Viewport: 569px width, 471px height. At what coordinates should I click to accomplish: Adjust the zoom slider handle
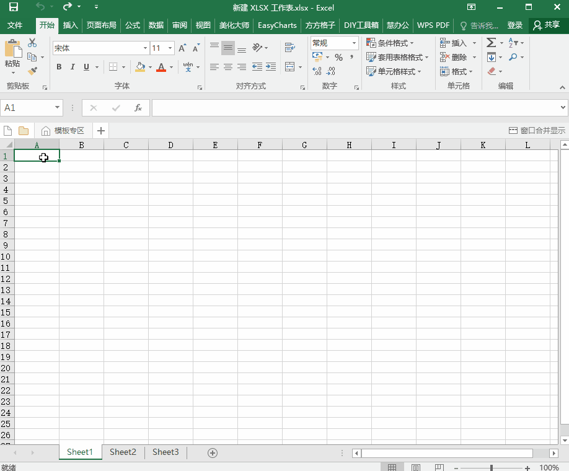pos(492,468)
